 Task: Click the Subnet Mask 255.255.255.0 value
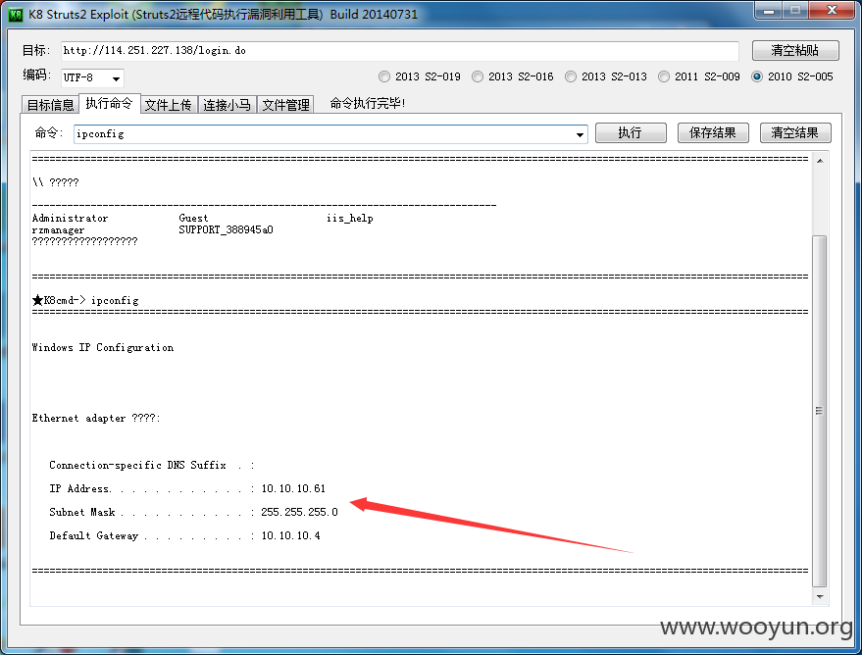299,512
